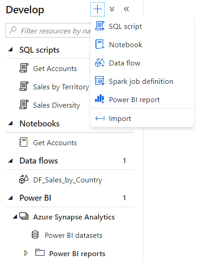
Task: Click the script icon beside SQL scripts Get Accounts
Action: (x=24, y=68)
